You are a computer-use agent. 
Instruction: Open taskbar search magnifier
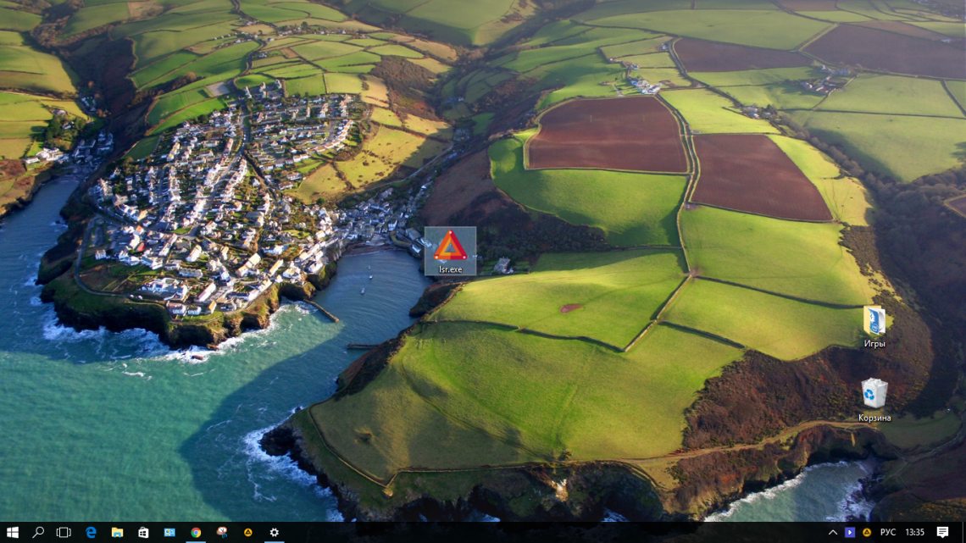[x=38, y=533]
